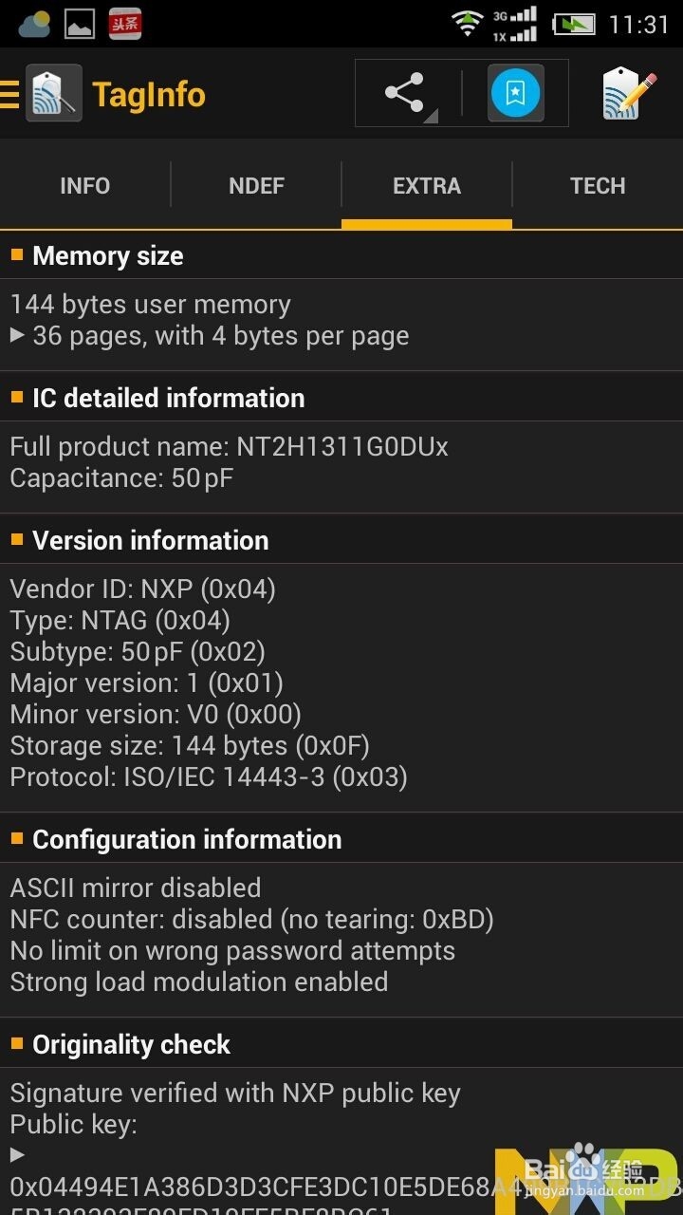Tap the Memory size section header
Image resolution: width=683 pixels, height=1215 pixels.
click(x=107, y=255)
